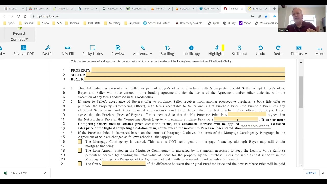The height and width of the screenshot is (184, 327).
Task: Open the Real Estate bookmark folder
Action: [x=92, y=23]
